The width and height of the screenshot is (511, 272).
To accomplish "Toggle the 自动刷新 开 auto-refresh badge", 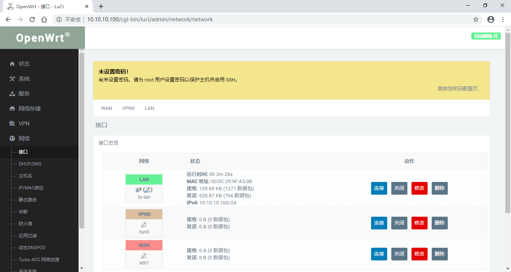I will pos(486,36).
